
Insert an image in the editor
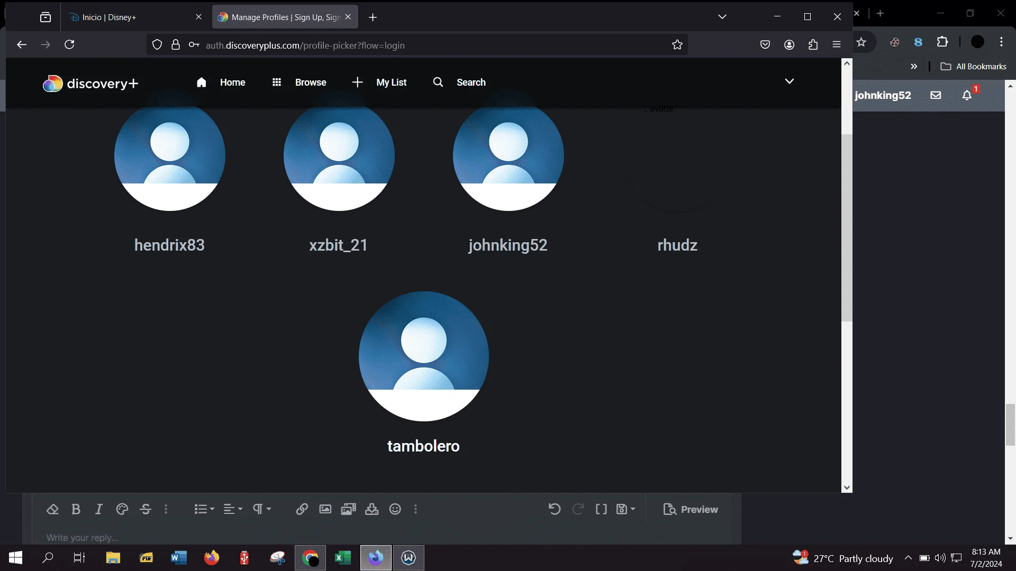coord(325,509)
